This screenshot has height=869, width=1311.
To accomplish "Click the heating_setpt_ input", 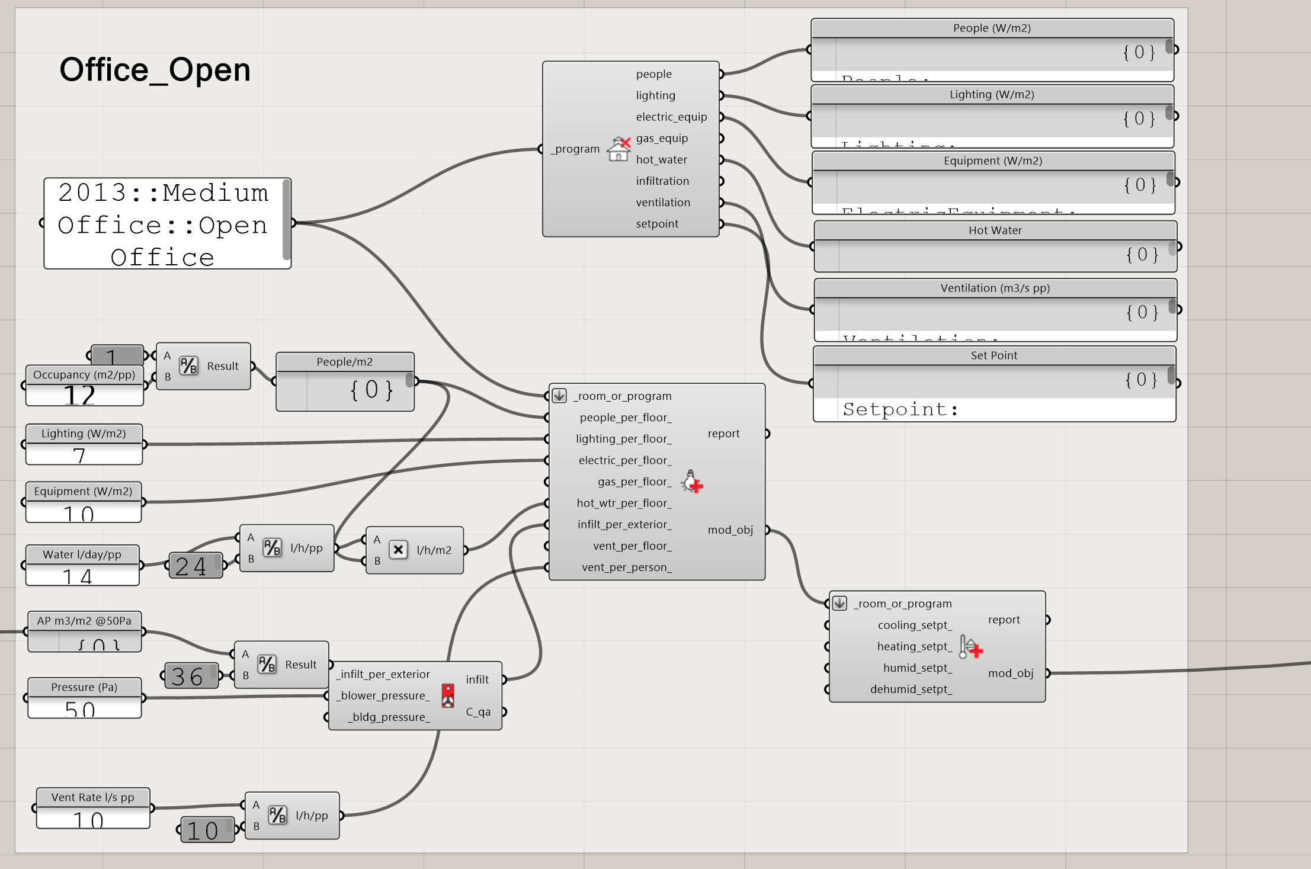I will 915,646.
